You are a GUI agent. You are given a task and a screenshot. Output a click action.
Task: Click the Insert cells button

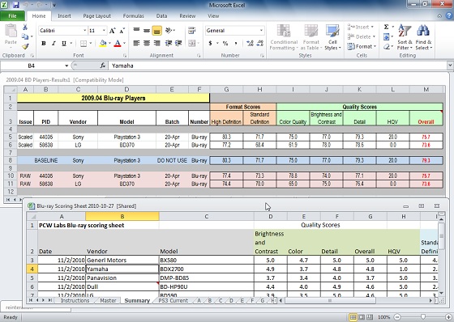(x=361, y=27)
